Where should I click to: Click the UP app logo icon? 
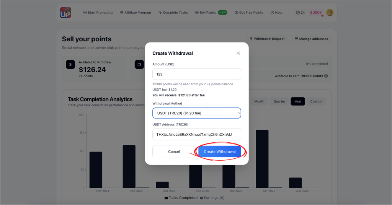pyautogui.click(x=65, y=13)
